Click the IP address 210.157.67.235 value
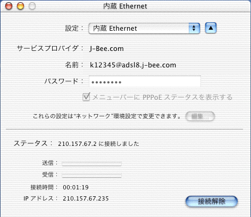 86,198
